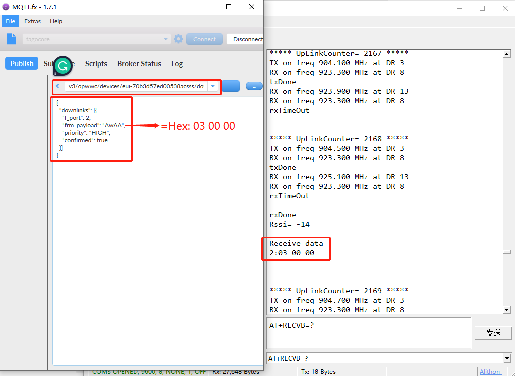The height and width of the screenshot is (376, 515).
Task: Open connection settings via gear icon
Action: pos(178,39)
